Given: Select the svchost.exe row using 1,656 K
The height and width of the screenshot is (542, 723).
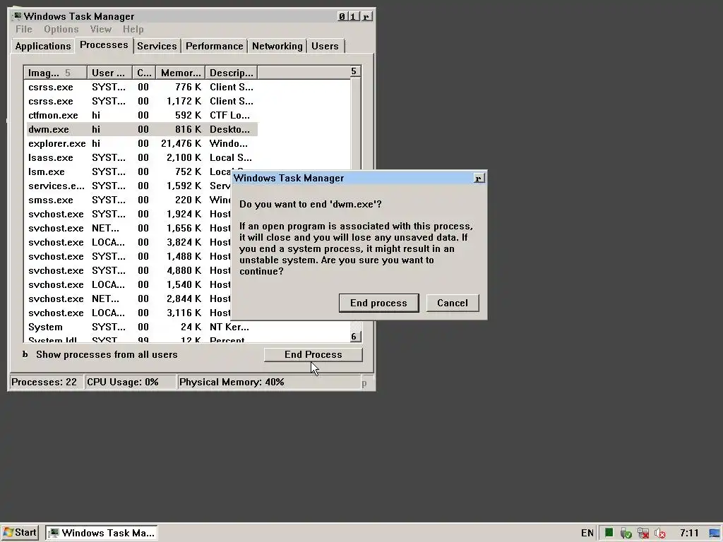Looking at the screenshot, I should coord(129,228).
